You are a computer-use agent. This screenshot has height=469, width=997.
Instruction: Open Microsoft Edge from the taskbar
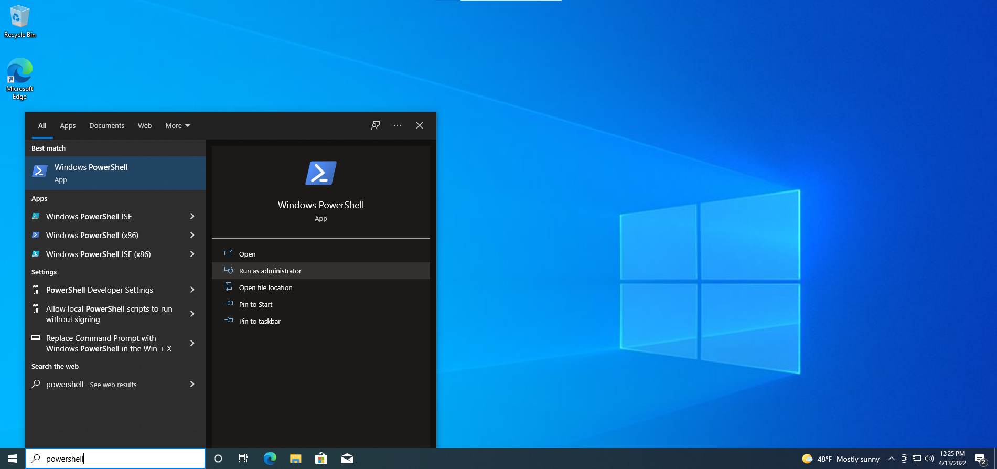pos(270,459)
